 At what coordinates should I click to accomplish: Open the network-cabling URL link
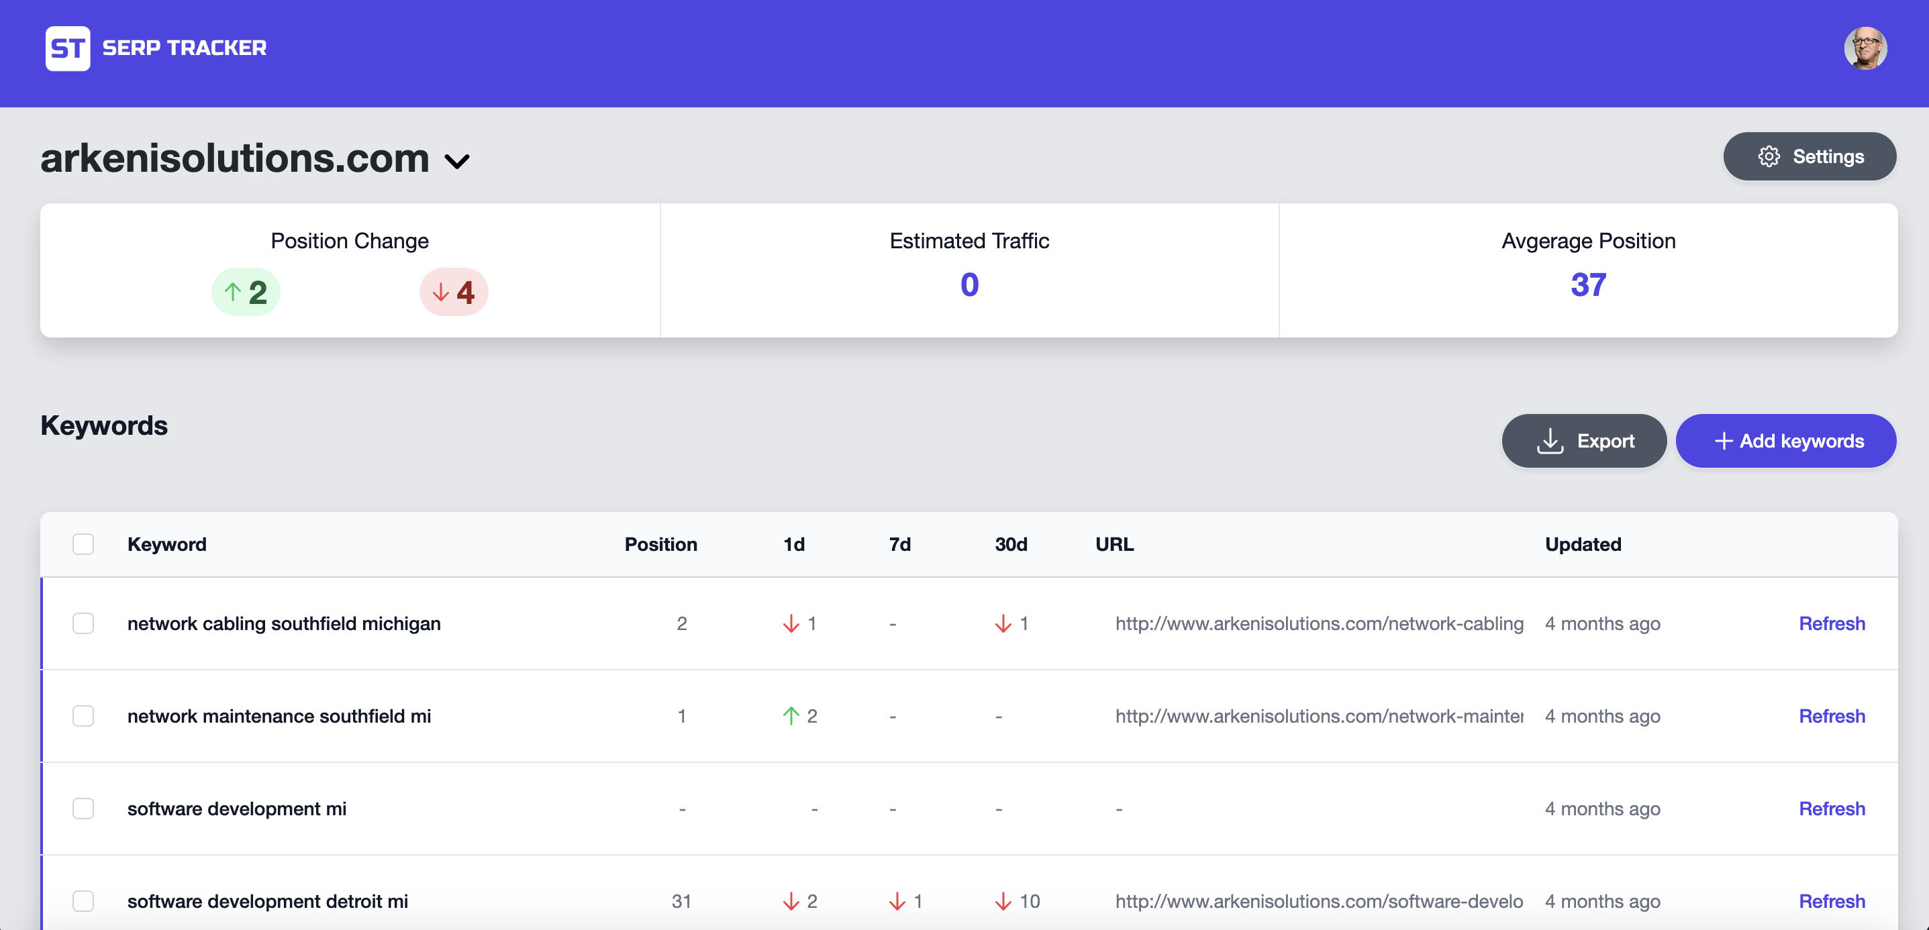(1319, 624)
